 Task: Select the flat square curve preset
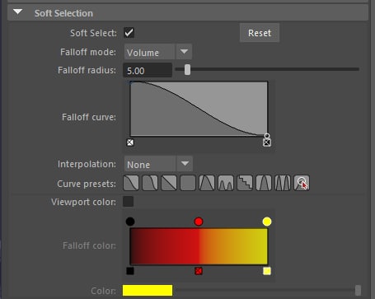[x=188, y=183]
